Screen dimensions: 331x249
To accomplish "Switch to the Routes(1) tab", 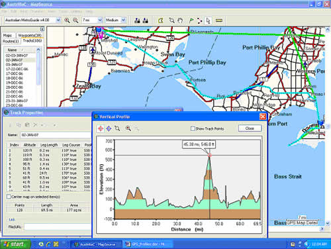I will click(11, 41).
